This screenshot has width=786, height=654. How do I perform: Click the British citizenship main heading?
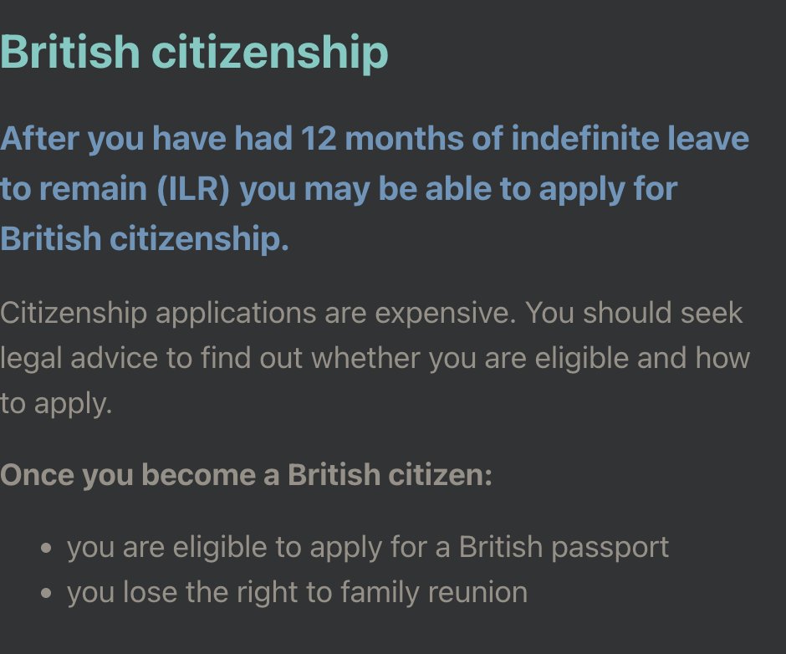pos(195,54)
